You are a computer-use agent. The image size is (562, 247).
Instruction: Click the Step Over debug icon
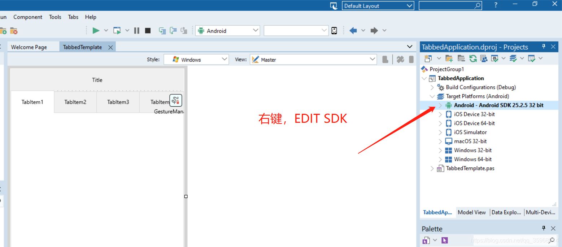pos(173,31)
